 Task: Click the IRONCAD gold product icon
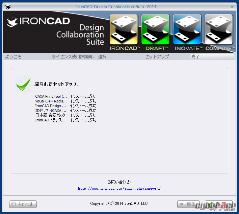click(124, 29)
